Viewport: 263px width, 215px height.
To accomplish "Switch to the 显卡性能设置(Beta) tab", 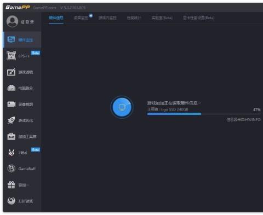I will pyautogui.click(x=199, y=18).
